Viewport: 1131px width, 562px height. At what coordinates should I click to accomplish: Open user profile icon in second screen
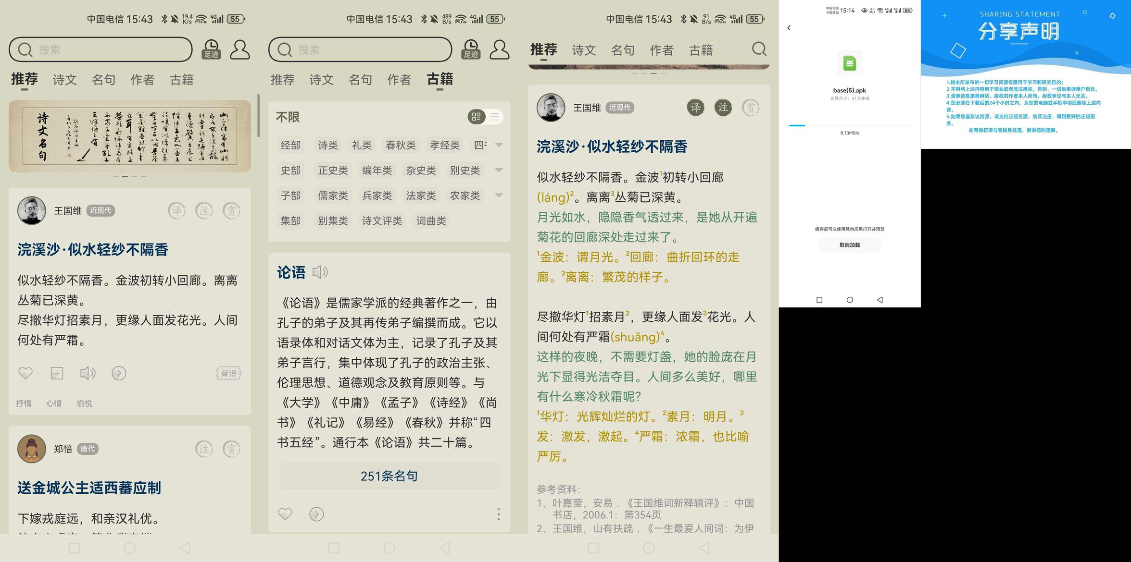pos(499,49)
